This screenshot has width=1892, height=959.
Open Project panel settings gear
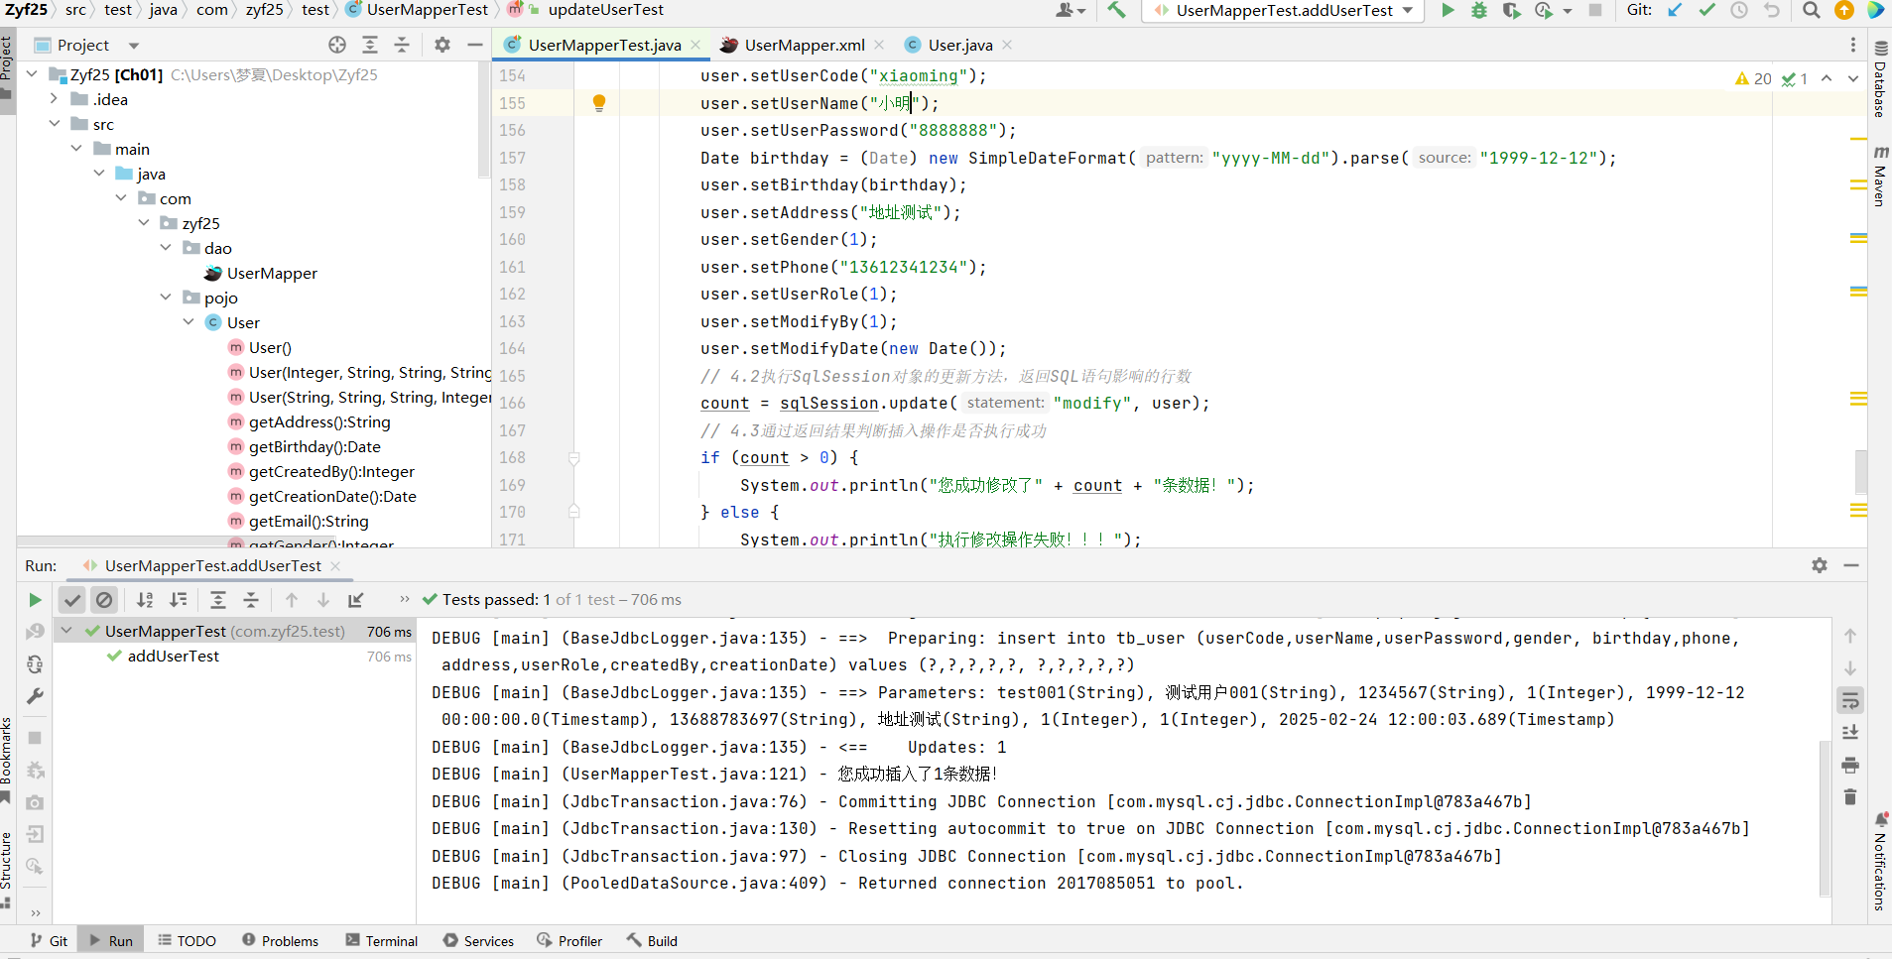[x=442, y=45]
